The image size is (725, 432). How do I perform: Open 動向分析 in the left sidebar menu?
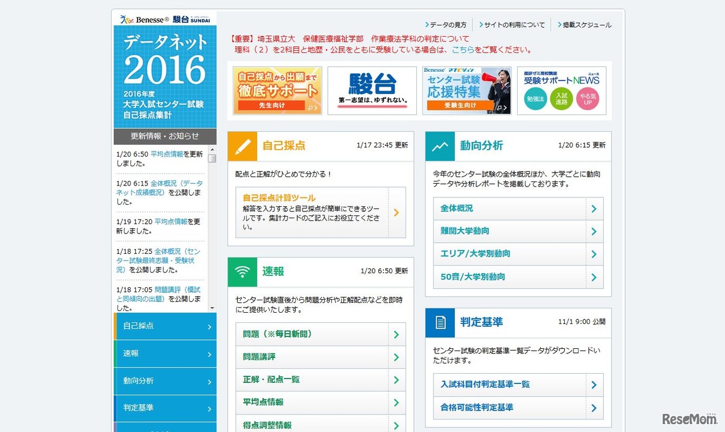(165, 381)
